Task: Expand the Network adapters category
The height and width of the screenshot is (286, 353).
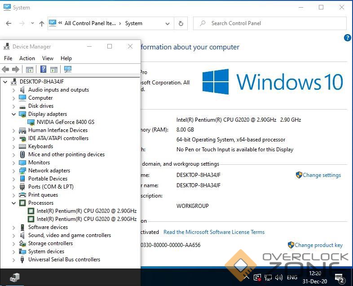Action: click(x=14, y=171)
